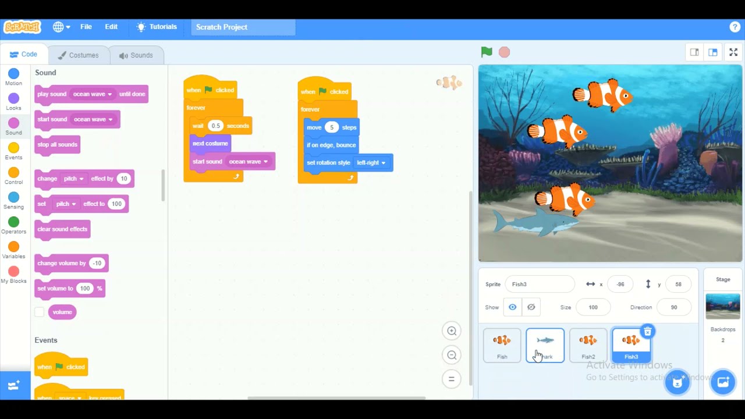Hide the sprite with crossed eye icon
Screen dimensions: 745x419
(531, 307)
